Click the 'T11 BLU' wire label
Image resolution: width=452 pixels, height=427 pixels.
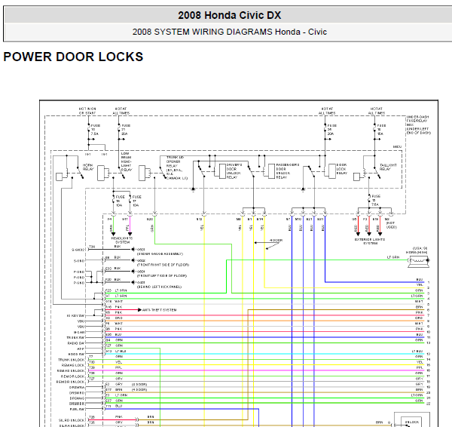tap(114, 406)
